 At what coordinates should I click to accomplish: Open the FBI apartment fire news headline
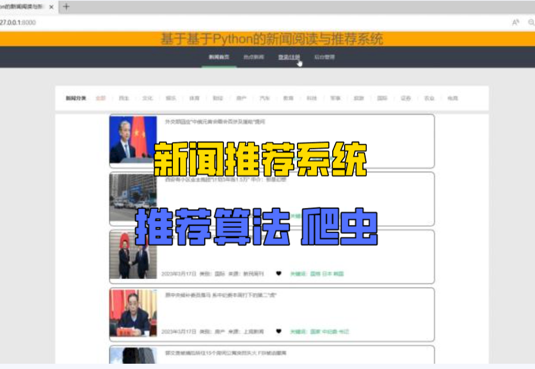tap(226, 353)
